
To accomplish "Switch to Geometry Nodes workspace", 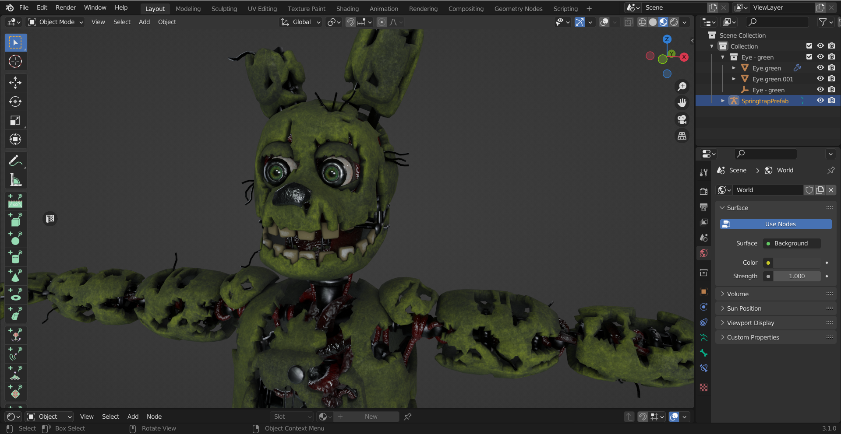I will click(x=518, y=8).
